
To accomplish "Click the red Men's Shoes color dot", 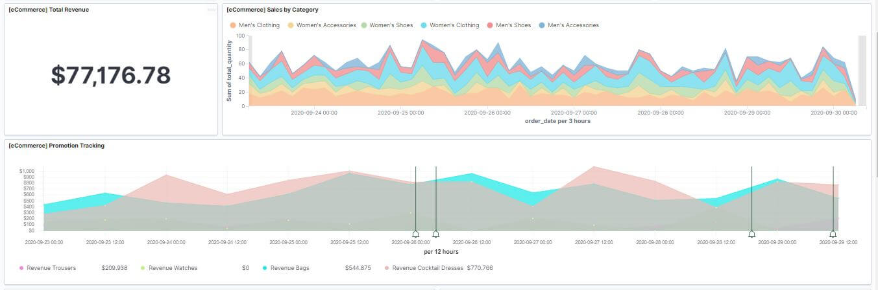I will coord(490,25).
